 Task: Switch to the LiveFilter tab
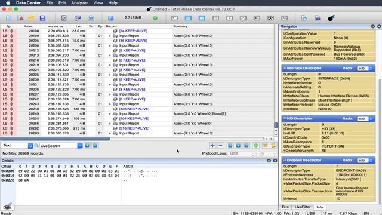303,207
